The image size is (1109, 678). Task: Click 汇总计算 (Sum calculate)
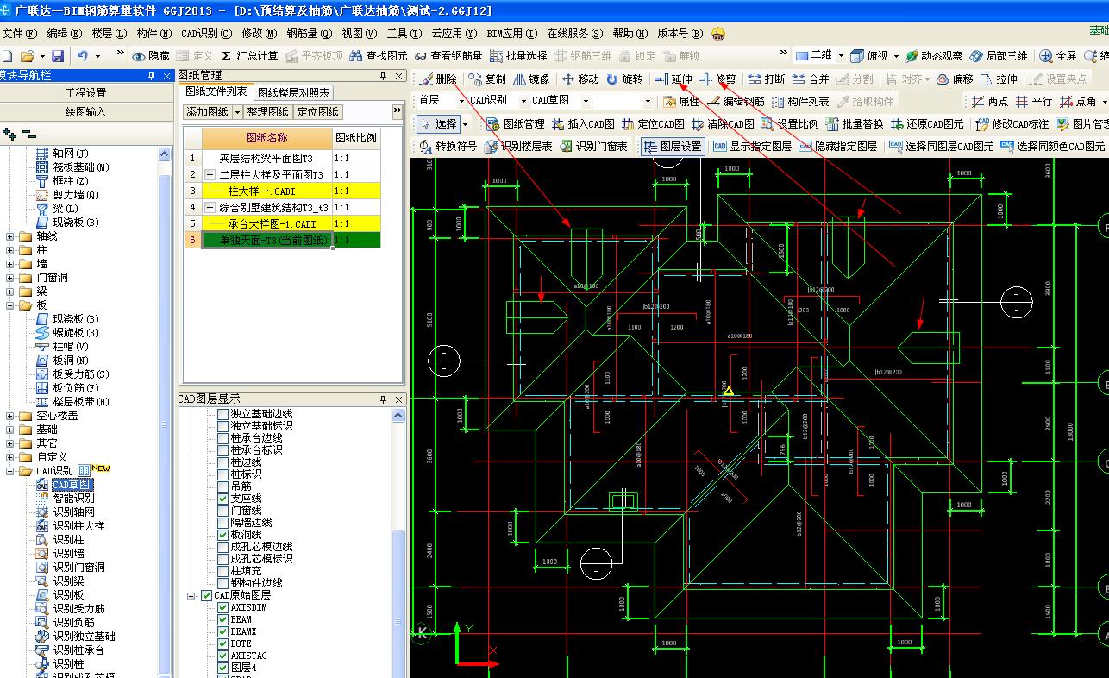pyautogui.click(x=249, y=55)
